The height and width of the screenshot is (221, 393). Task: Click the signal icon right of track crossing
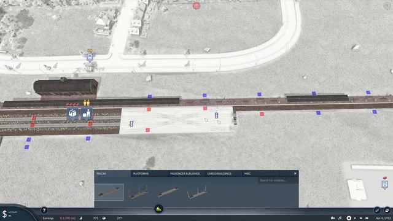216,115
